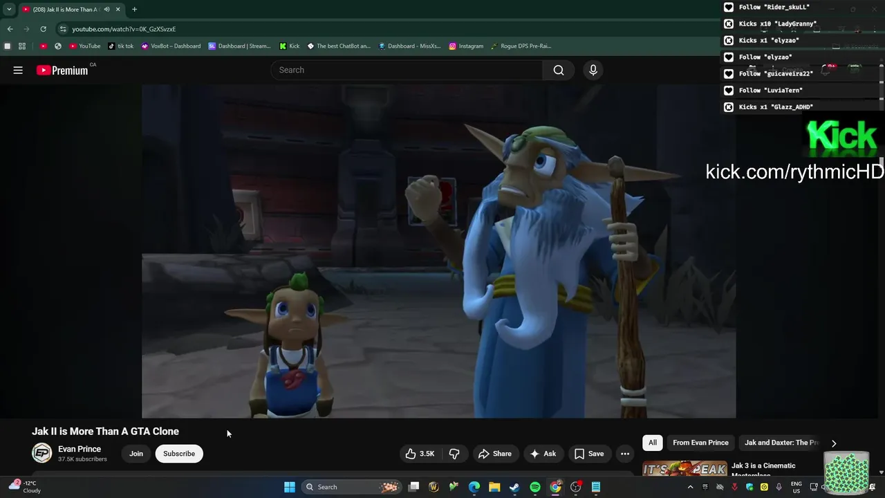Image resolution: width=885 pixels, height=498 pixels.
Task: Open the Windows Start menu
Action: 290,487
